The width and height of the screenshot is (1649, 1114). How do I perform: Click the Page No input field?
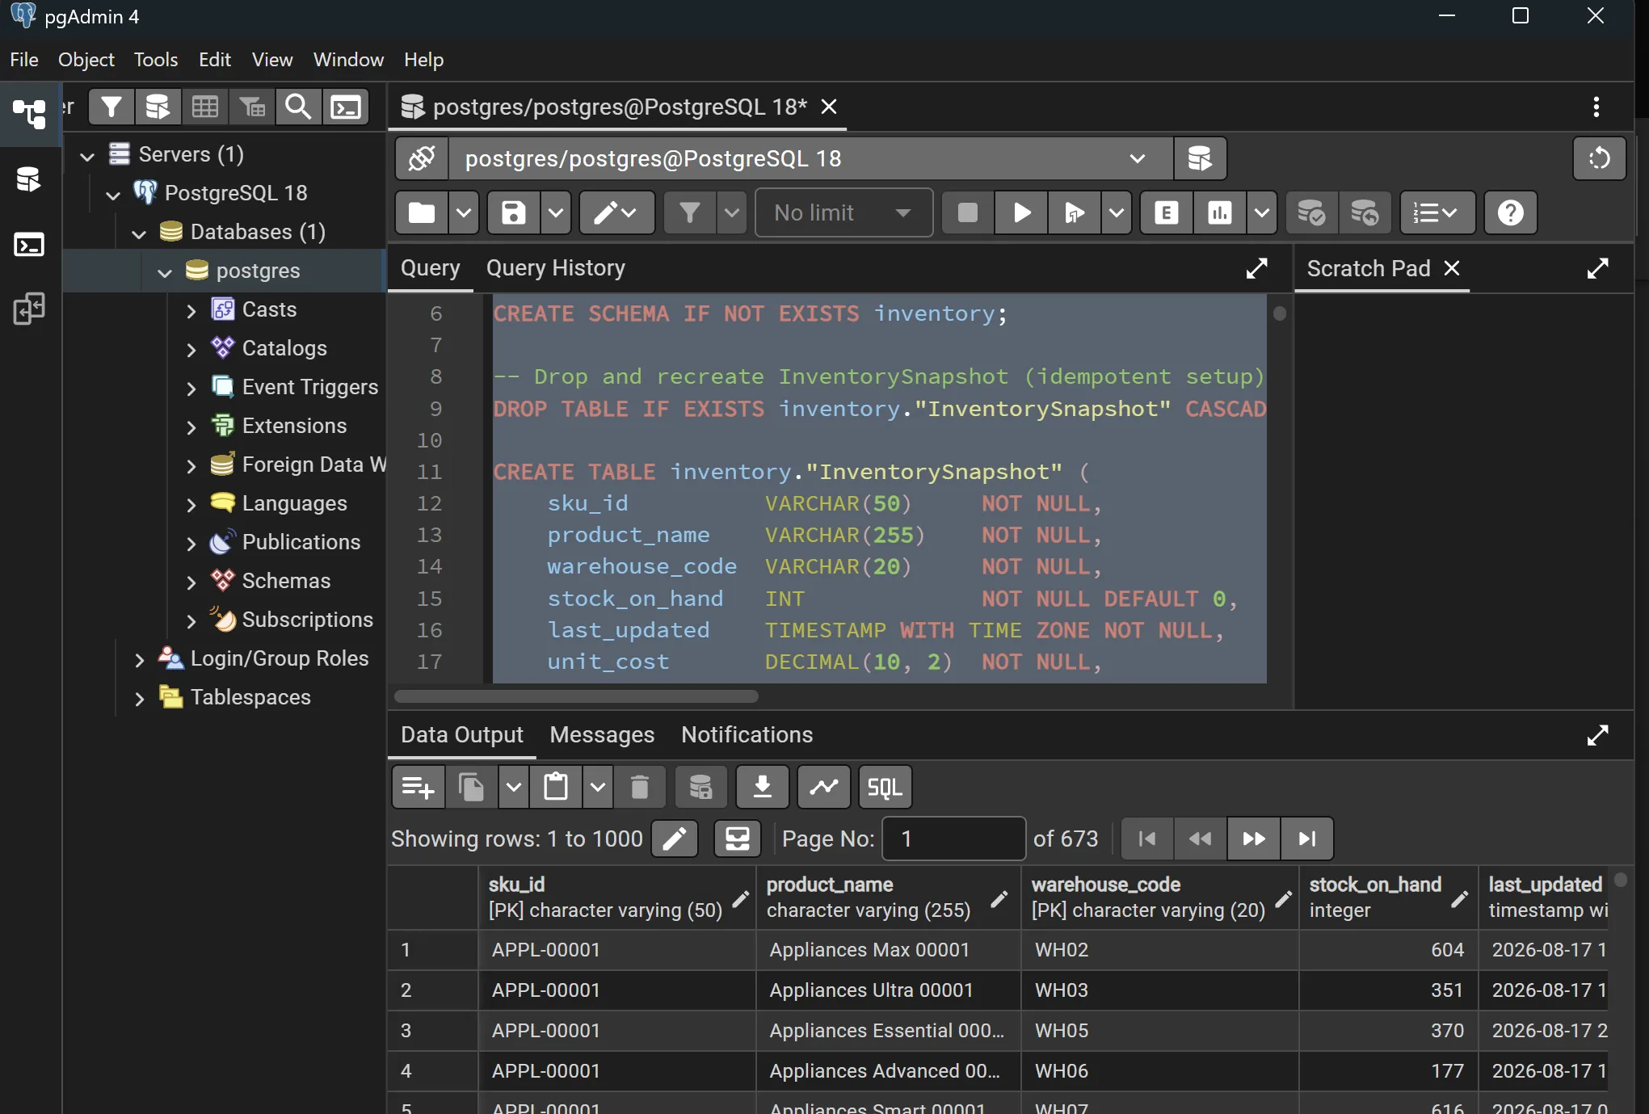tap(953, 839)
